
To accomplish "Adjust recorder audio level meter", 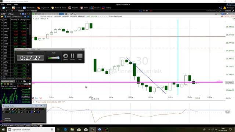I will tap(54, 58).
